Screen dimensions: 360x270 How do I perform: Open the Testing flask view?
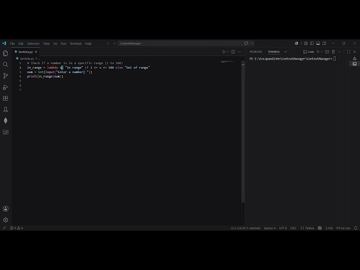pyautogui.click(x=6, y=110)
